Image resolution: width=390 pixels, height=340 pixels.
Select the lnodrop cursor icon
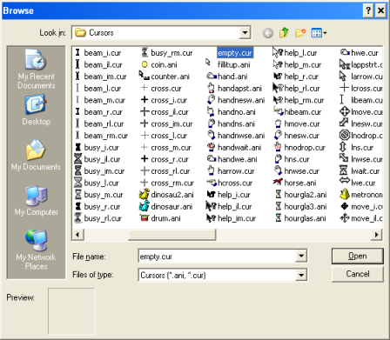(x=344, y=135)
